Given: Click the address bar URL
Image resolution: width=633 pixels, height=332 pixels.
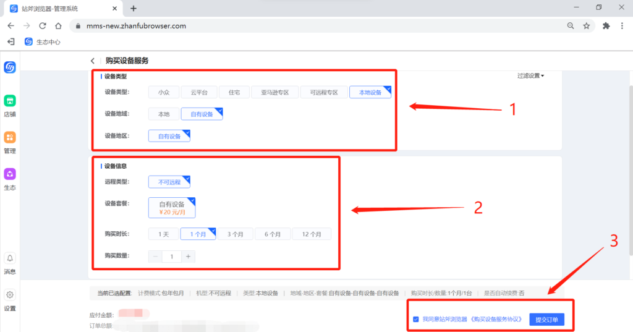Looking at the screenshot, I should 136,26.
